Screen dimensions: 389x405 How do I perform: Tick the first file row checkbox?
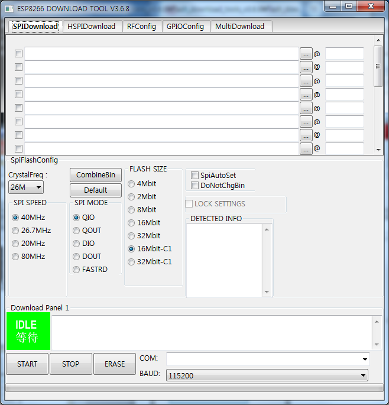(18, 54)
